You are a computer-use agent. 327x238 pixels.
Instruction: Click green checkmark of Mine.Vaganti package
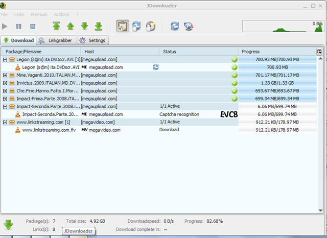[x=235, y=75]
